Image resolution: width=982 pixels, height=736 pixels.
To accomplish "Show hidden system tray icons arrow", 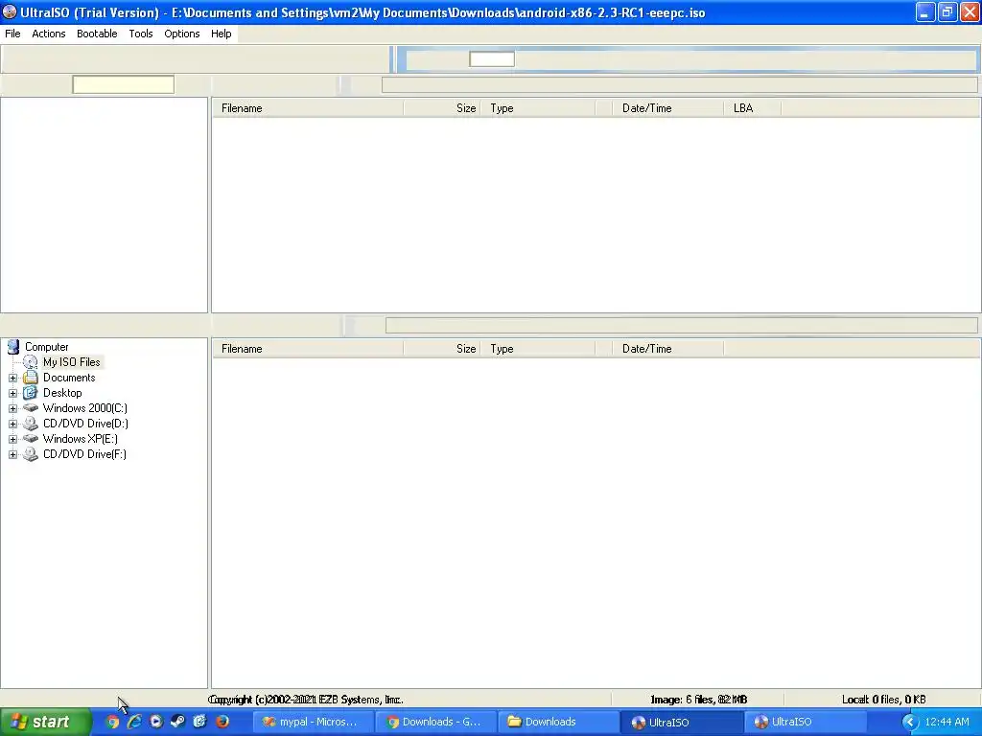I will click(910, 722).
